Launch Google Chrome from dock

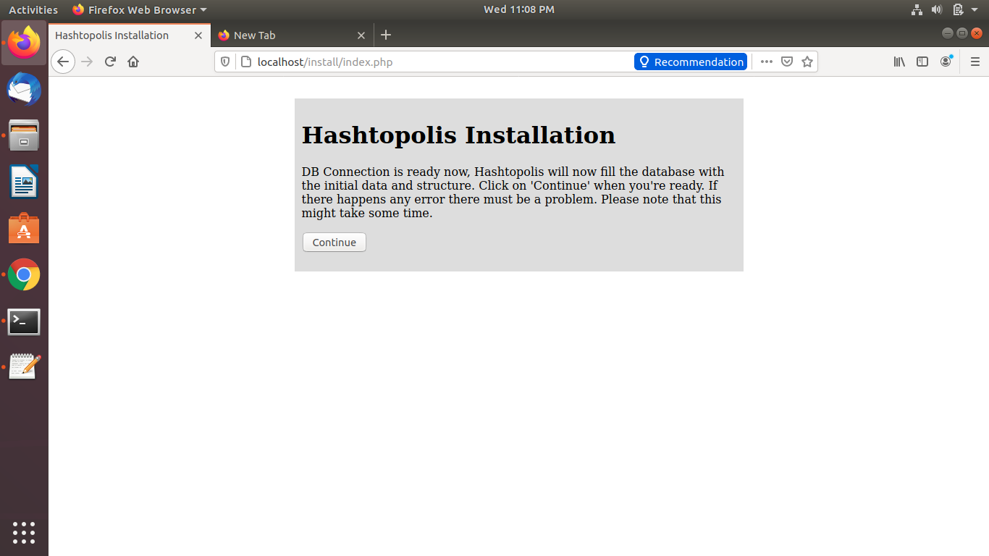24,274
